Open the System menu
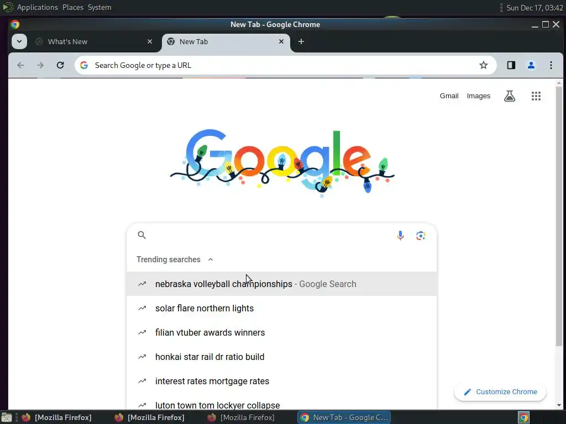The width and height of the screenshot is (566, 424). coord(99,7)
